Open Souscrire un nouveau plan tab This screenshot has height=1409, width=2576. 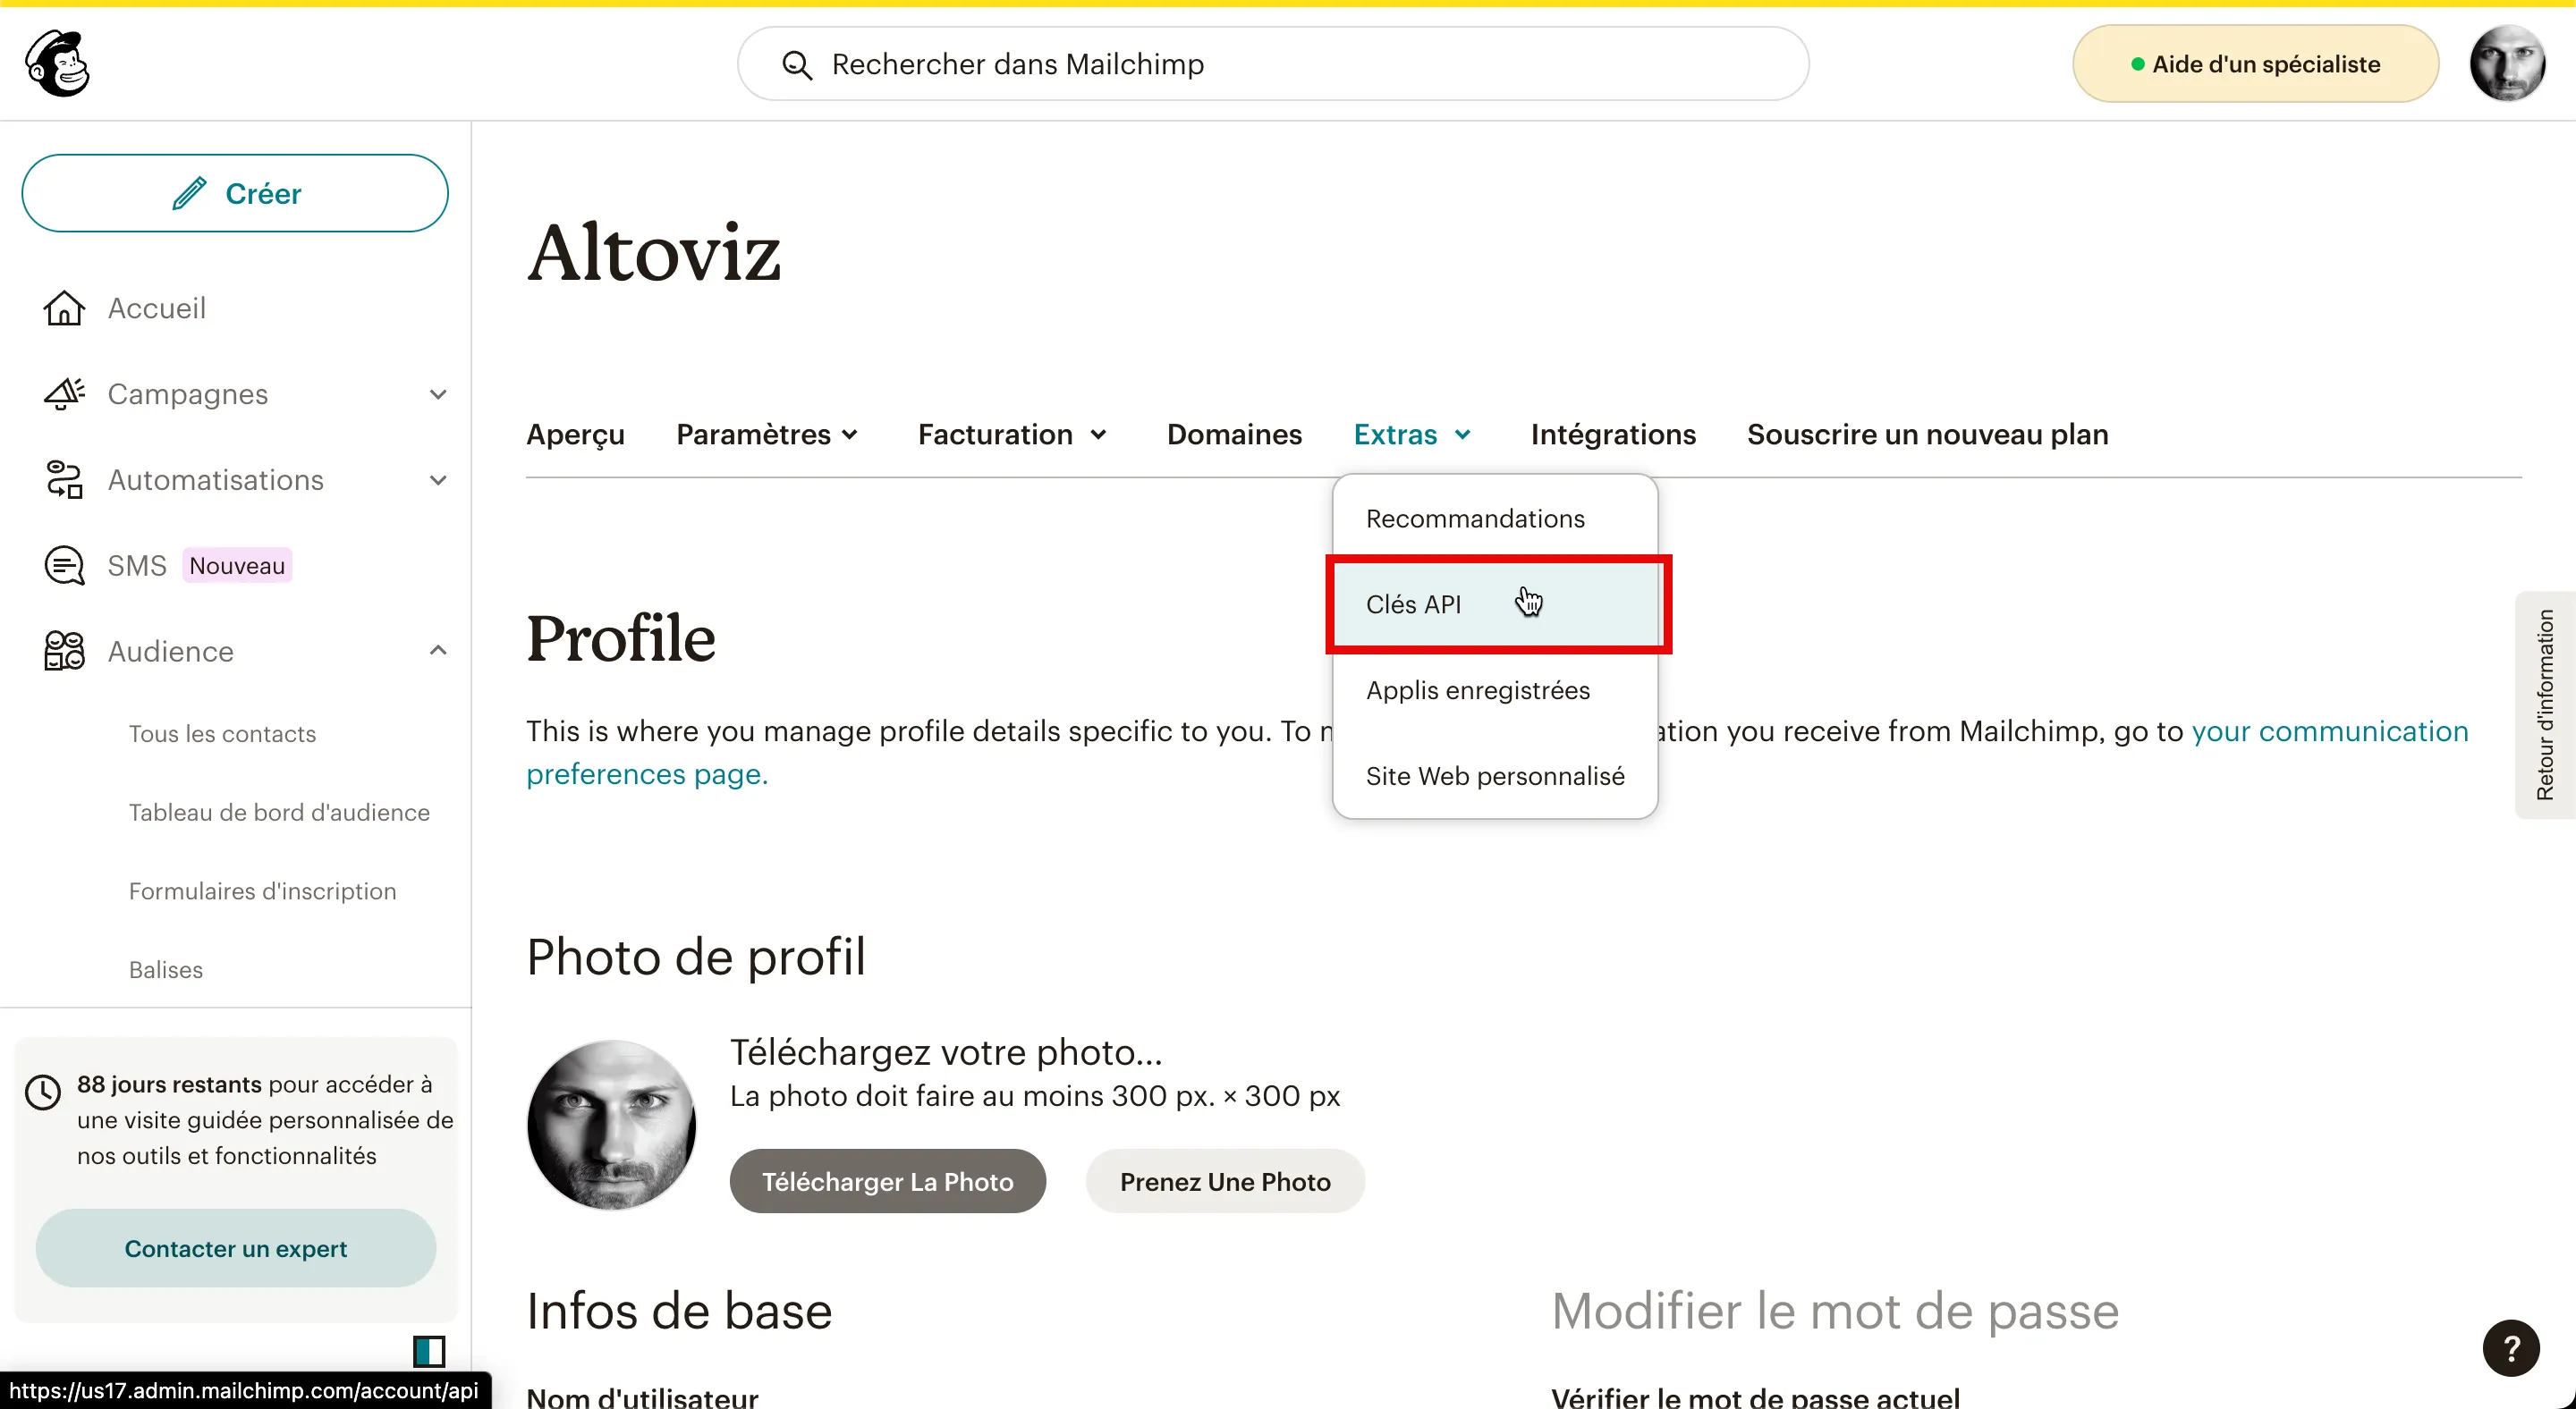click(1927, 435)
